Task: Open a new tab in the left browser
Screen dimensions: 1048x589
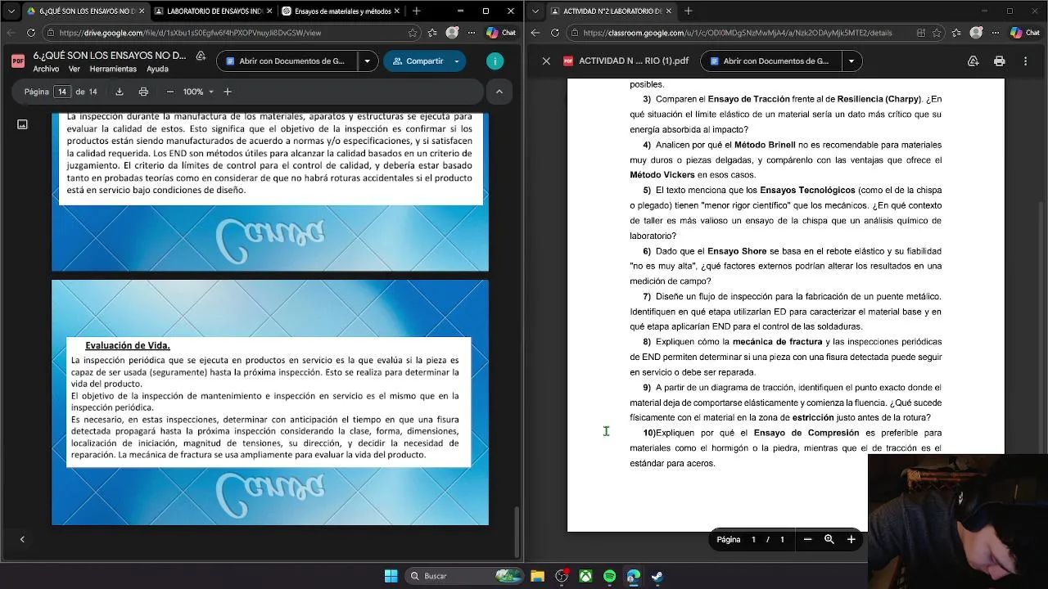Action: [x=416, y=11]
